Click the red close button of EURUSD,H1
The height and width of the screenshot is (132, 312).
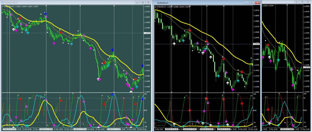pos(258,3)
